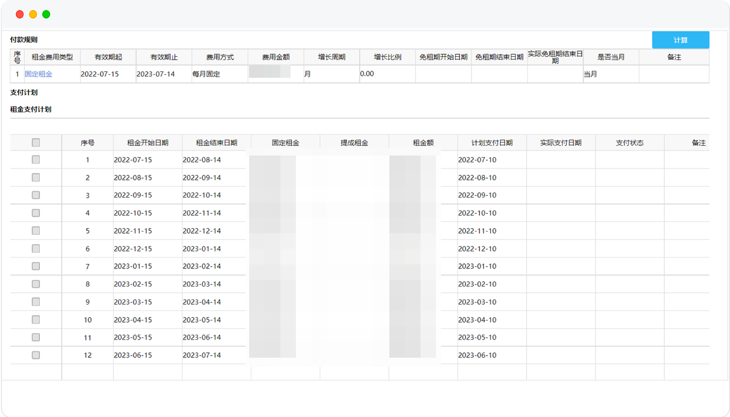Click planned payment date 2022-07-10
The height and width of the screenshot is (417, 730).
477,159
